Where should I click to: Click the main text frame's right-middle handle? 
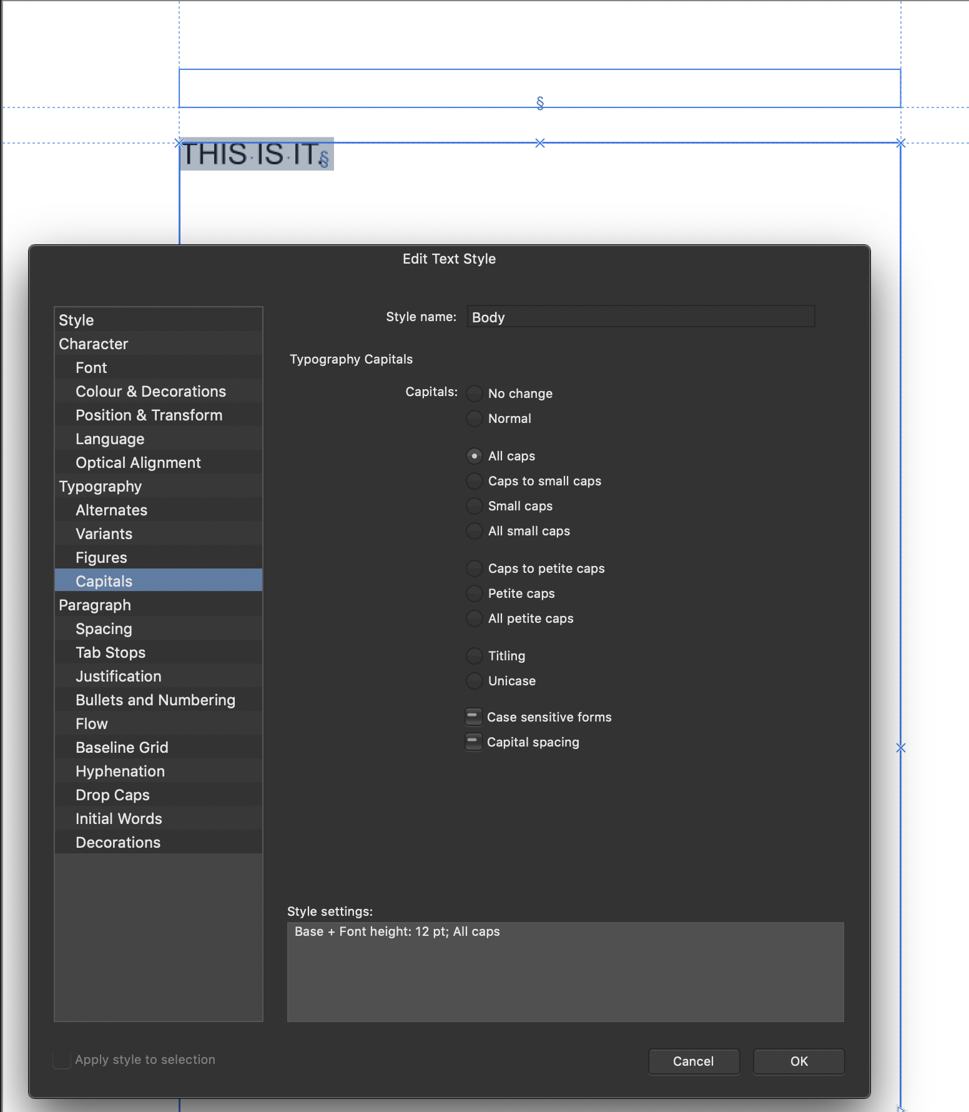(x=900, y=748)
